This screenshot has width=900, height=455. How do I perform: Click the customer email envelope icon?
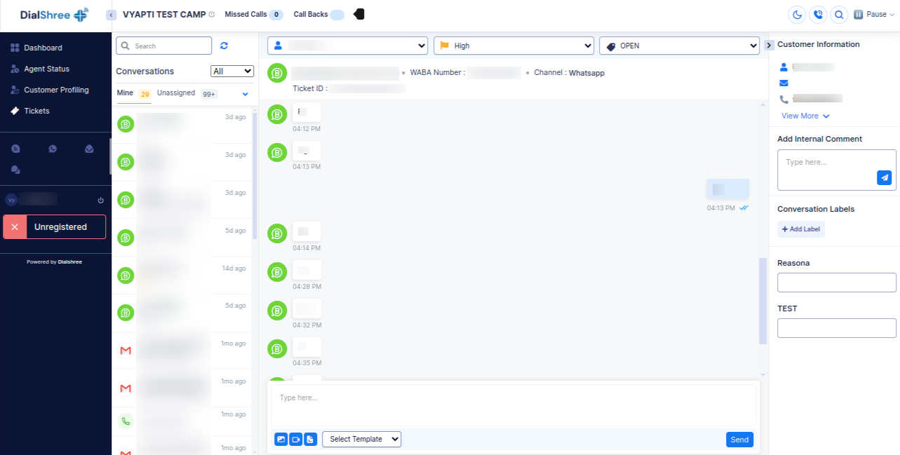[x=784, y=83]
